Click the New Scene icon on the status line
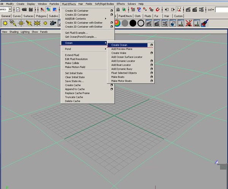 pos(18,10)
